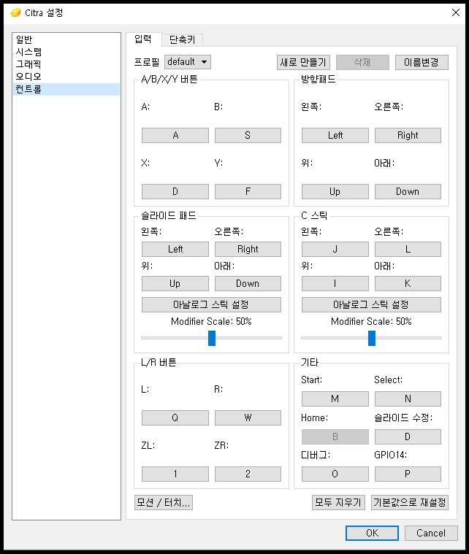Click 모두 지우기 button

click(x=338, y=502)
